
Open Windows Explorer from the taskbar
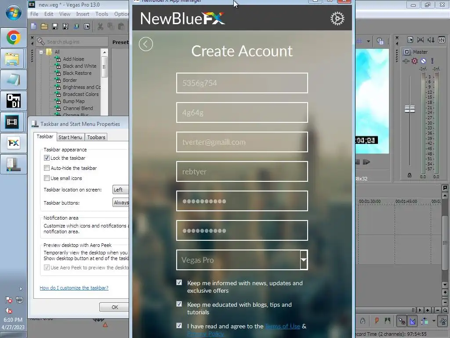(14, 59)
